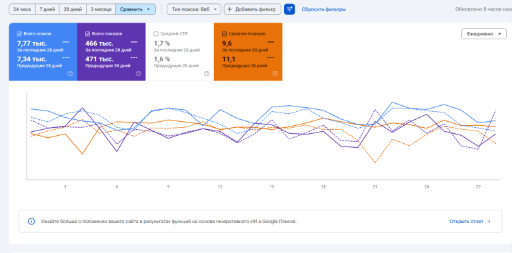Click the solid line legend dash on position card
The height and width of the screenshot is (253, 512).
271,42
